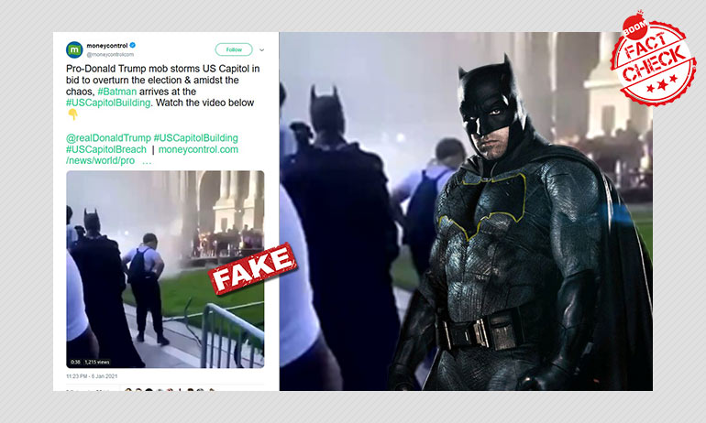706x423 pixels.
Task: Click the 1,215 views counter
Action: 97,363
